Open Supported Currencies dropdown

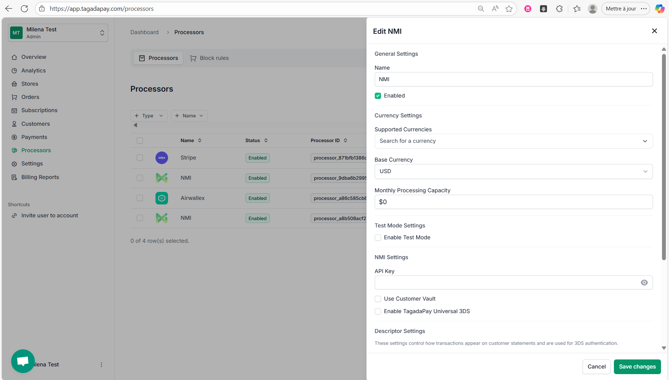pyautogui.click(x=514, y=141)
